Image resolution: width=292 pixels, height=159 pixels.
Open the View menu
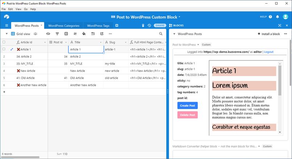[x=18, y=9]
